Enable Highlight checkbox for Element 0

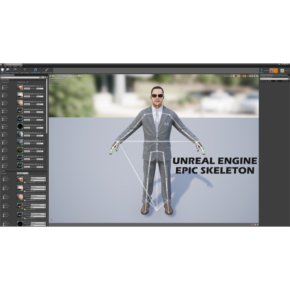click(x=3, y=87)
